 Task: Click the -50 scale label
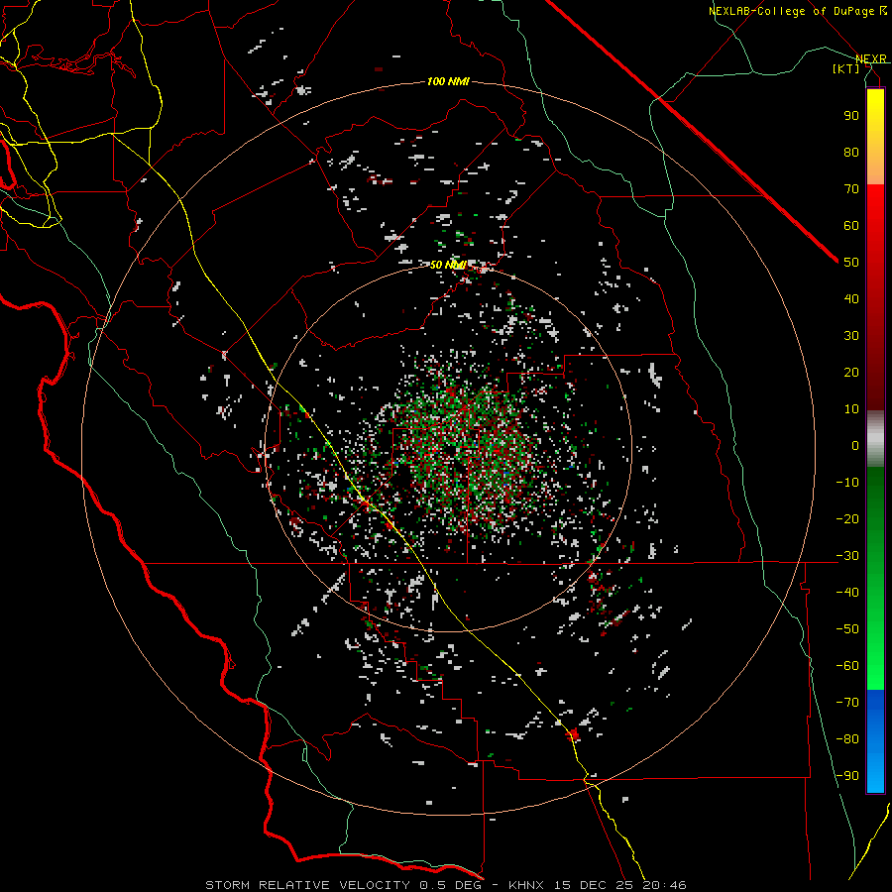pyautogui.click(x=847, y=628)
